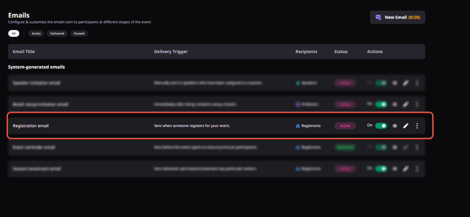This screenshot has width=470, height=217.
Task: Toggle the switch in the bottom blurred row
Action: click(x=381, y=169)
